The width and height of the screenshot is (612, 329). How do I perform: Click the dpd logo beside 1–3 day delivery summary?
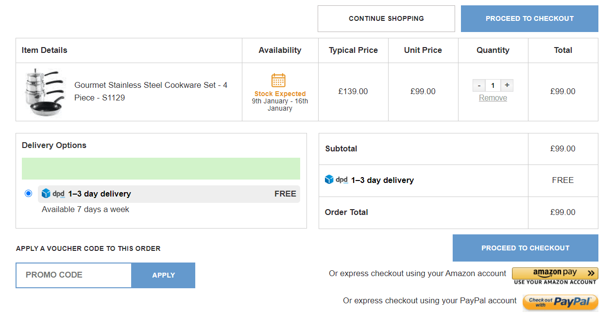(x=336, y=180)
